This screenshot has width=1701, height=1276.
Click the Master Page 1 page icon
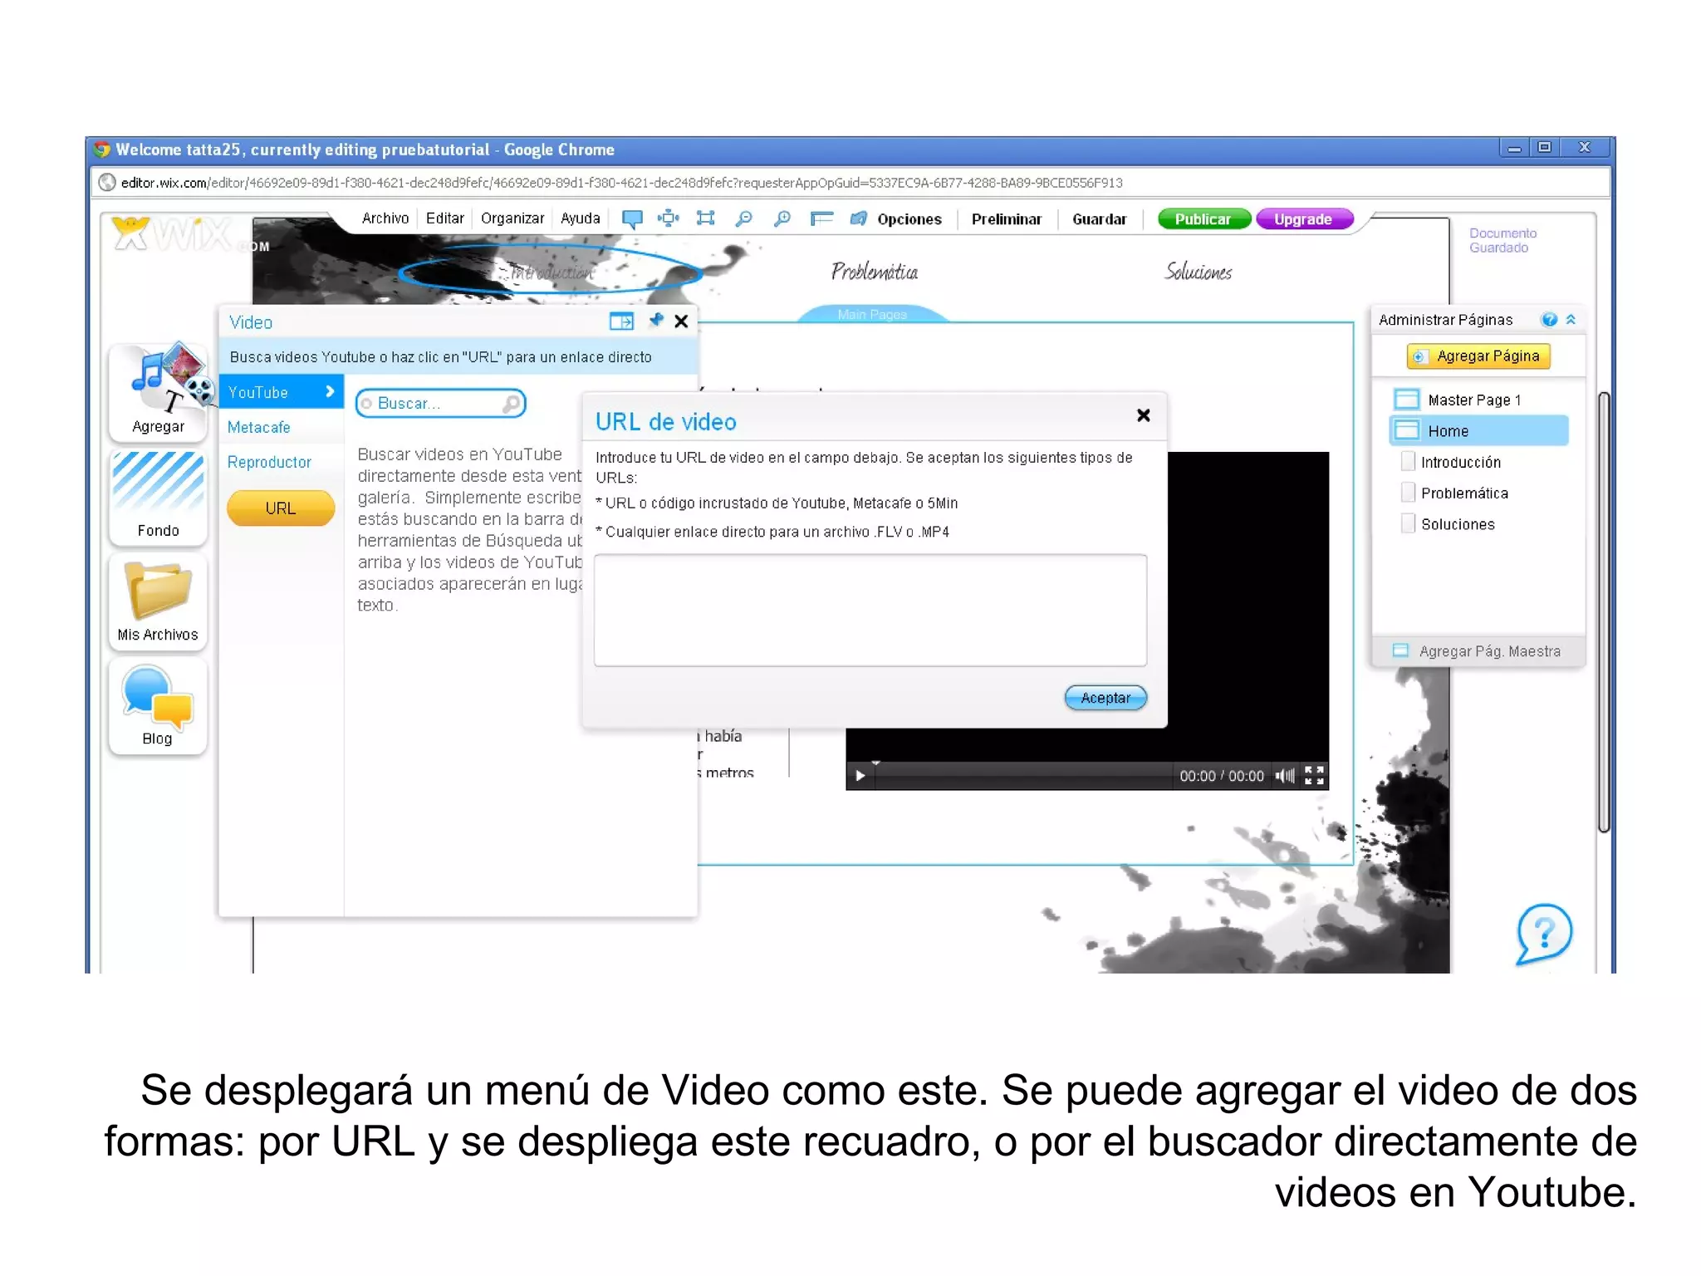pos(1406,400)
